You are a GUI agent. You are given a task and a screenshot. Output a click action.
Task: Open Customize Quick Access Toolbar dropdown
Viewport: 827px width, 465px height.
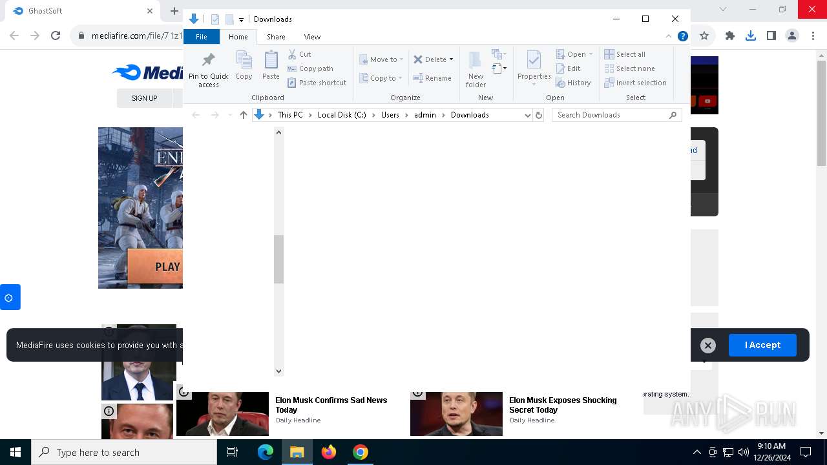coord(241,19)
